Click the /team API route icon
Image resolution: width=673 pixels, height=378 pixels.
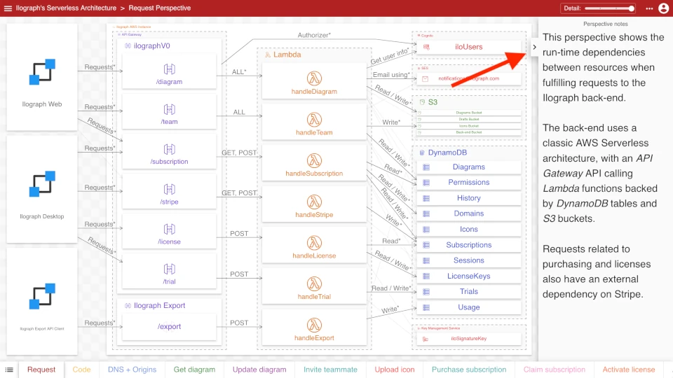tap(169, 109)
